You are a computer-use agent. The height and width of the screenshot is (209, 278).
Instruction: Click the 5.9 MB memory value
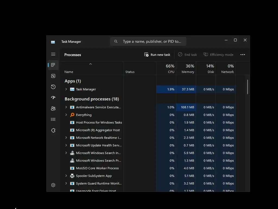(189, 153)
